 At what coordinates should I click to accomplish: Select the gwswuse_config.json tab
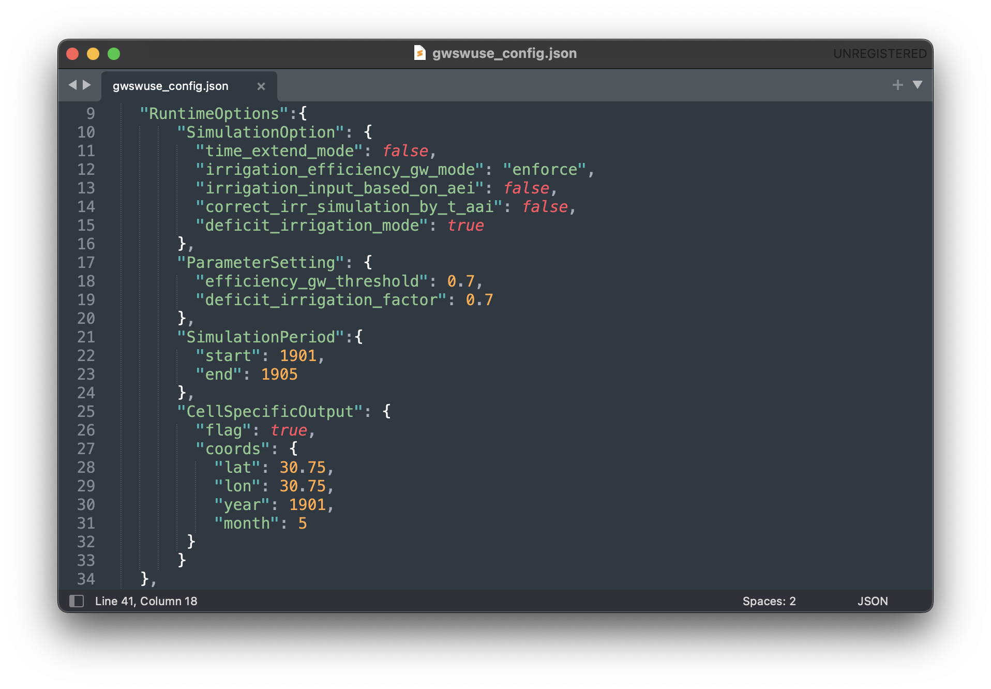[x=171, y=86]
